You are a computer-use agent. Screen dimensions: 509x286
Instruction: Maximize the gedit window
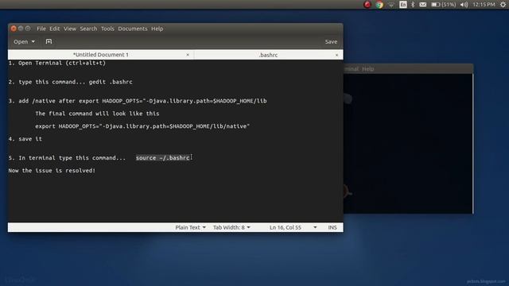[28, 29]
